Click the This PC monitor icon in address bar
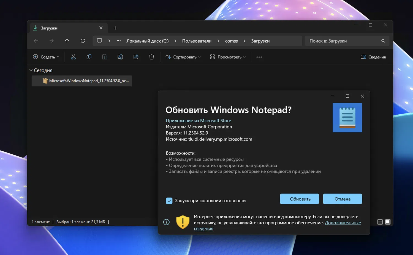The image size is (413, 255). 99,41
